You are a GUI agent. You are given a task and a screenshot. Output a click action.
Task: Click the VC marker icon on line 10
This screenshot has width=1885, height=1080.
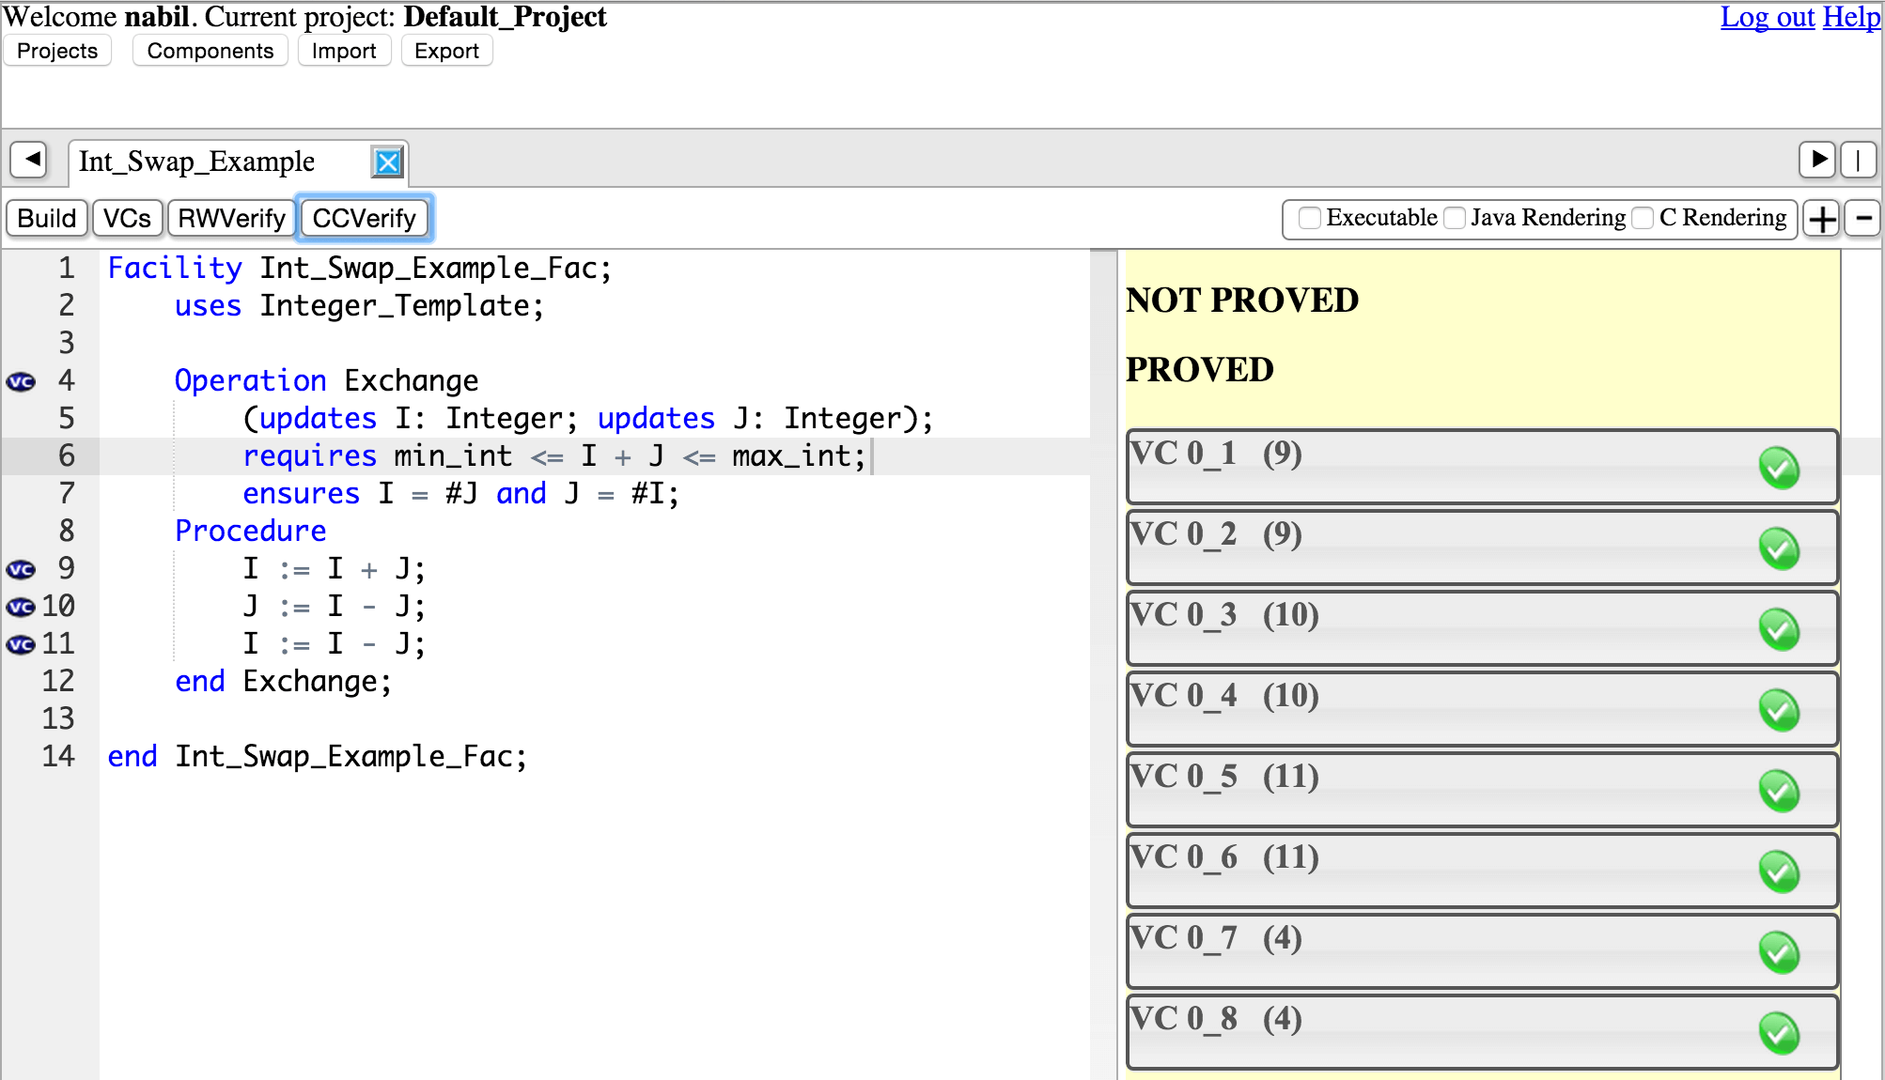click(21, 607)
